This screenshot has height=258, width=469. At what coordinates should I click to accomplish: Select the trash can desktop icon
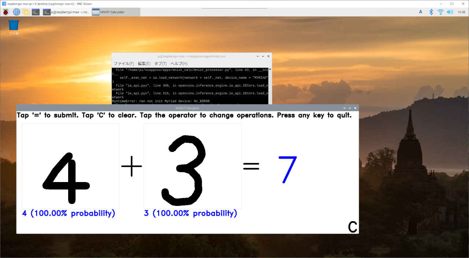coord(14,26)
